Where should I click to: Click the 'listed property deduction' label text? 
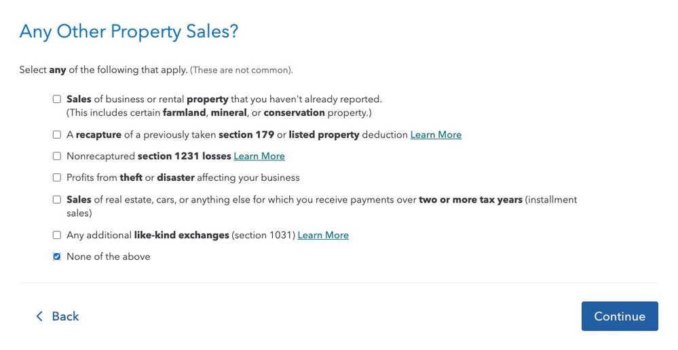coord(348,135)
